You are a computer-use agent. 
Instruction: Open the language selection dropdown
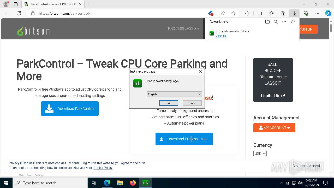(x=175, y=94)
